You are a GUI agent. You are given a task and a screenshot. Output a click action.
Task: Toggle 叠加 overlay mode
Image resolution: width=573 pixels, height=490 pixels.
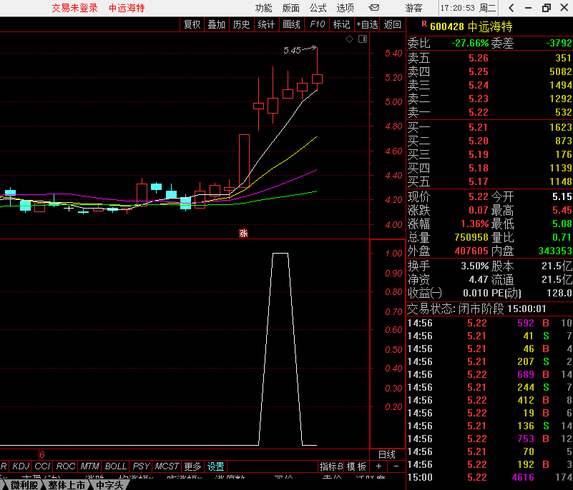(216, 24)
